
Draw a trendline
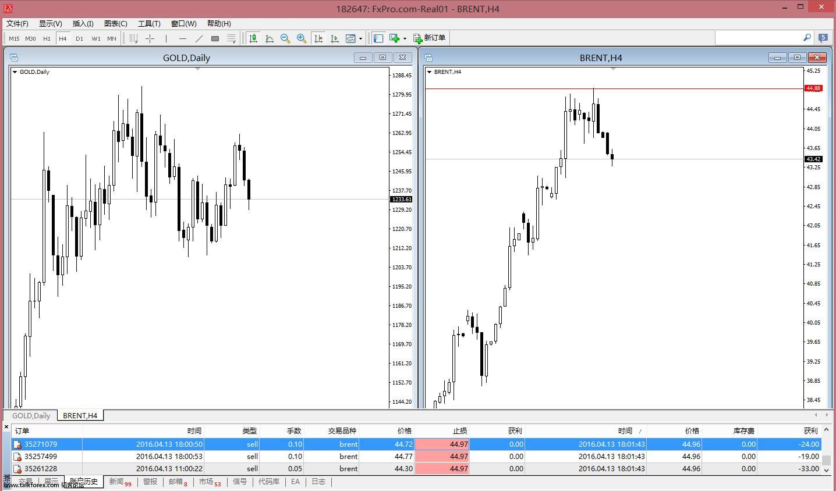click(x=199, y=38)
